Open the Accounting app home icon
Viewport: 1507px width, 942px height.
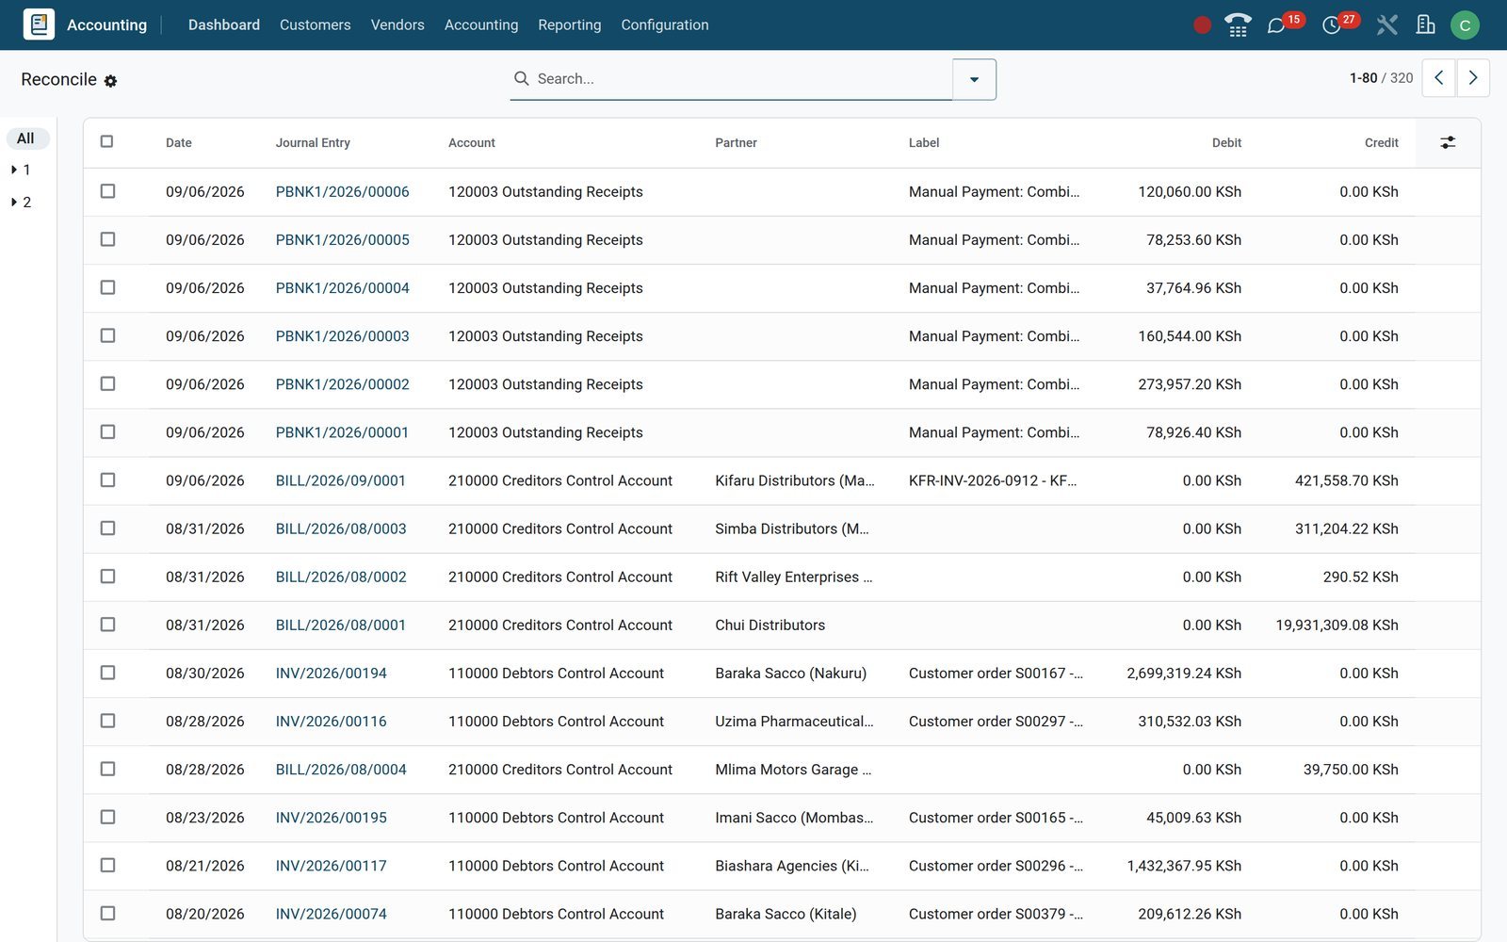(x=39, y=24)
